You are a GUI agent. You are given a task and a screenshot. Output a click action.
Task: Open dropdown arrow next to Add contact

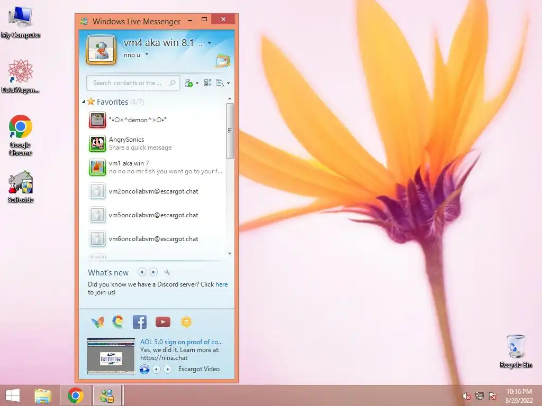coord(197,83)
